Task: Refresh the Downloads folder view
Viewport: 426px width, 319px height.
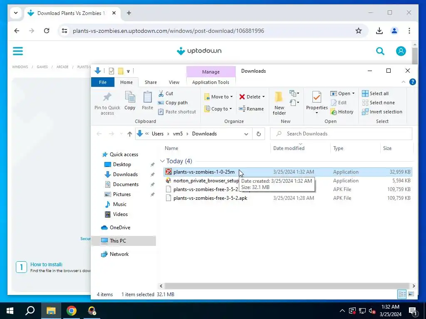Action: point(259,134)
